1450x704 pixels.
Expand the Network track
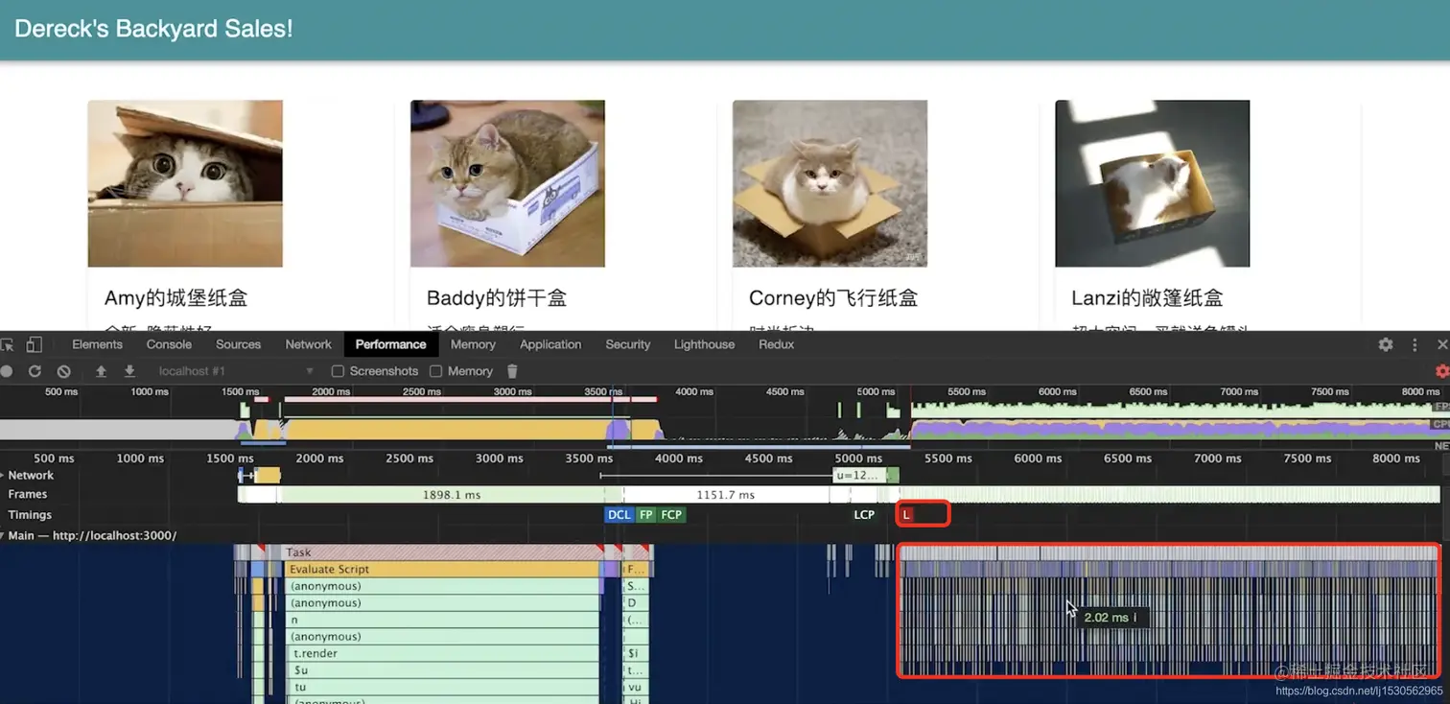(x=3, y=475)
